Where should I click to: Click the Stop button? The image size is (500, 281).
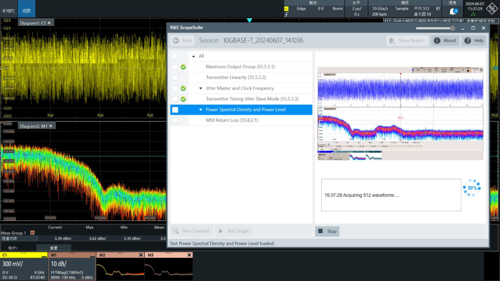pyautogui.click(x=327, y=231)
